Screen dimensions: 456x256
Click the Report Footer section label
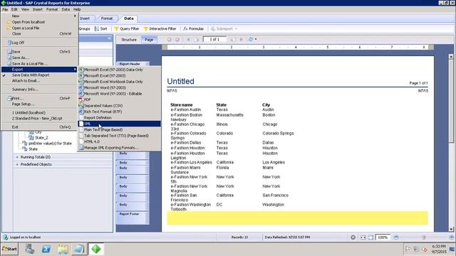point(129,214)
